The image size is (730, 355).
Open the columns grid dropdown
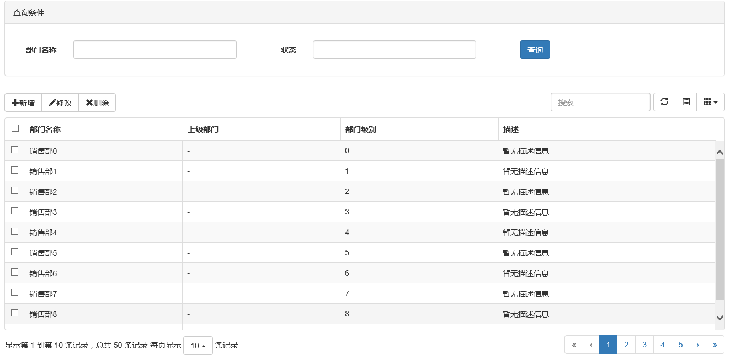[x=711, y=102]
